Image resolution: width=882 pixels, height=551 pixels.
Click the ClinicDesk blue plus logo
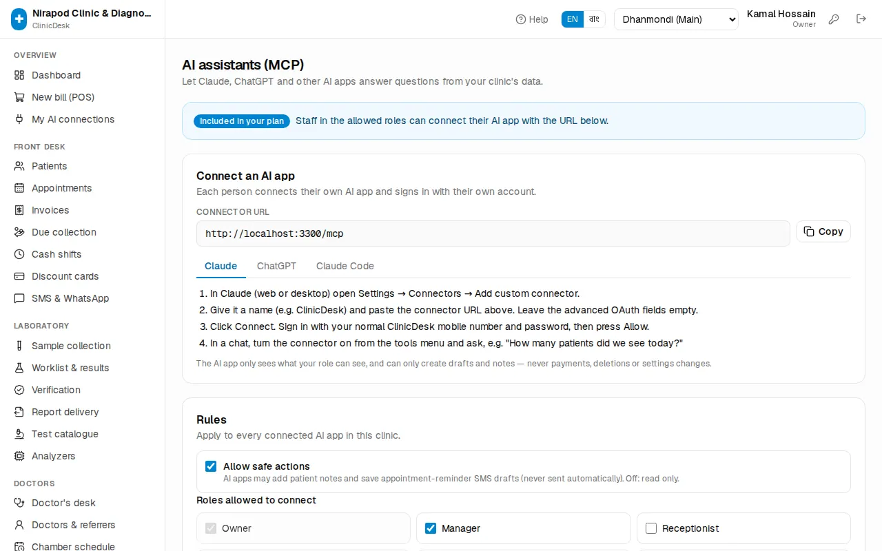pyautogui.click(x=19, y=19)
